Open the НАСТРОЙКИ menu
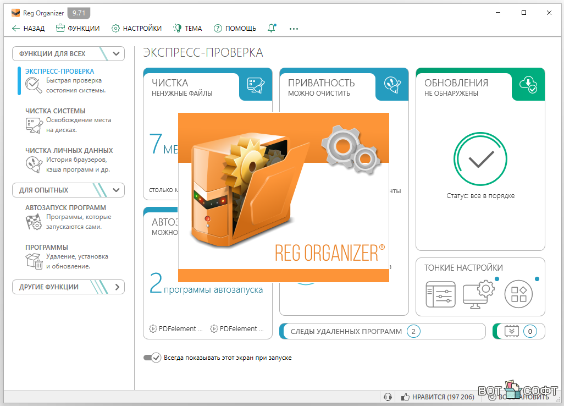This screenshot has width=564, height=406. (136, 29)
